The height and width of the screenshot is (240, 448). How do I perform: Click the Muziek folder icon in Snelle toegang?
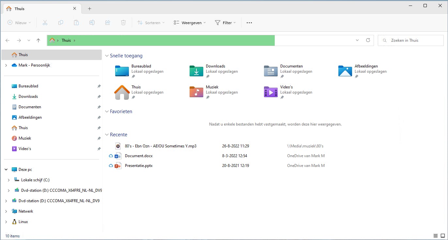(196, 92)
